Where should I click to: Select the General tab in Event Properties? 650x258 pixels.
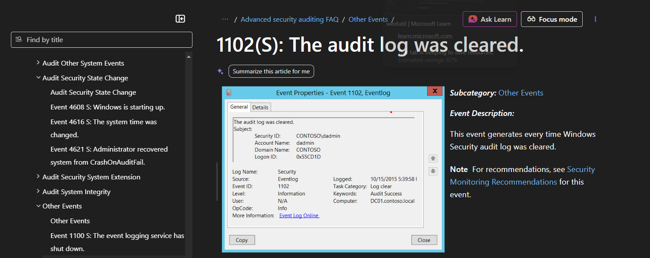click(239, 106)
